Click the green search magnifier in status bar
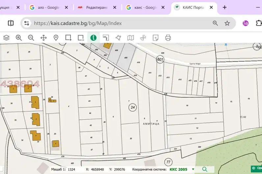Image resolution: width=262 pixels, height=174 pixels. [205, 169]
